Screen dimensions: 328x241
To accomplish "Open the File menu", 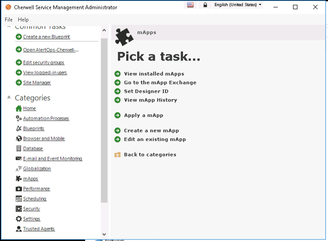I will pos(9,20).
